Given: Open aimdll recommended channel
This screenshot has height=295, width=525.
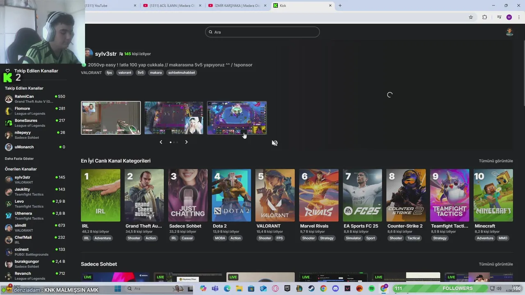Looking at the screenshot, I should [x=35, y=227].
